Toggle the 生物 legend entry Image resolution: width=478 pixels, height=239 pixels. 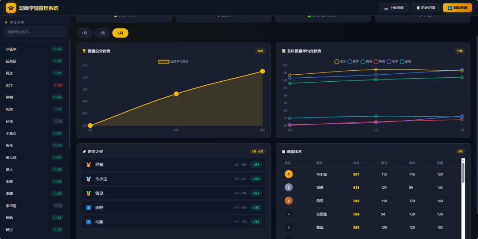(406, 61)
